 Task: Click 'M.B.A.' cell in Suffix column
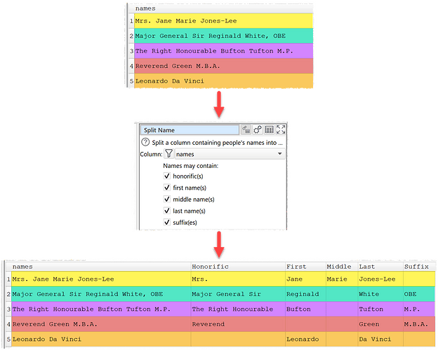419,324
